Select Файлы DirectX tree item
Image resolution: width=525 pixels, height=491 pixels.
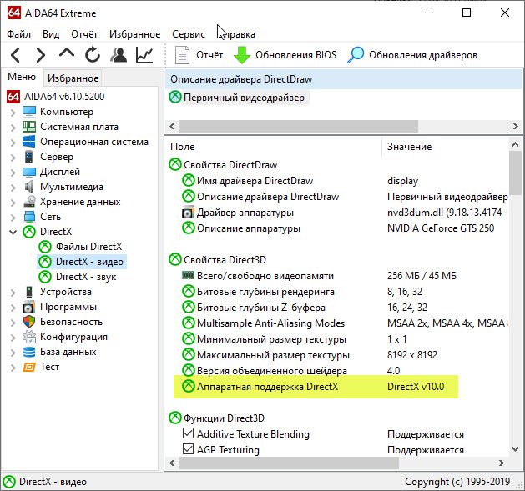(x=88, y=247)
